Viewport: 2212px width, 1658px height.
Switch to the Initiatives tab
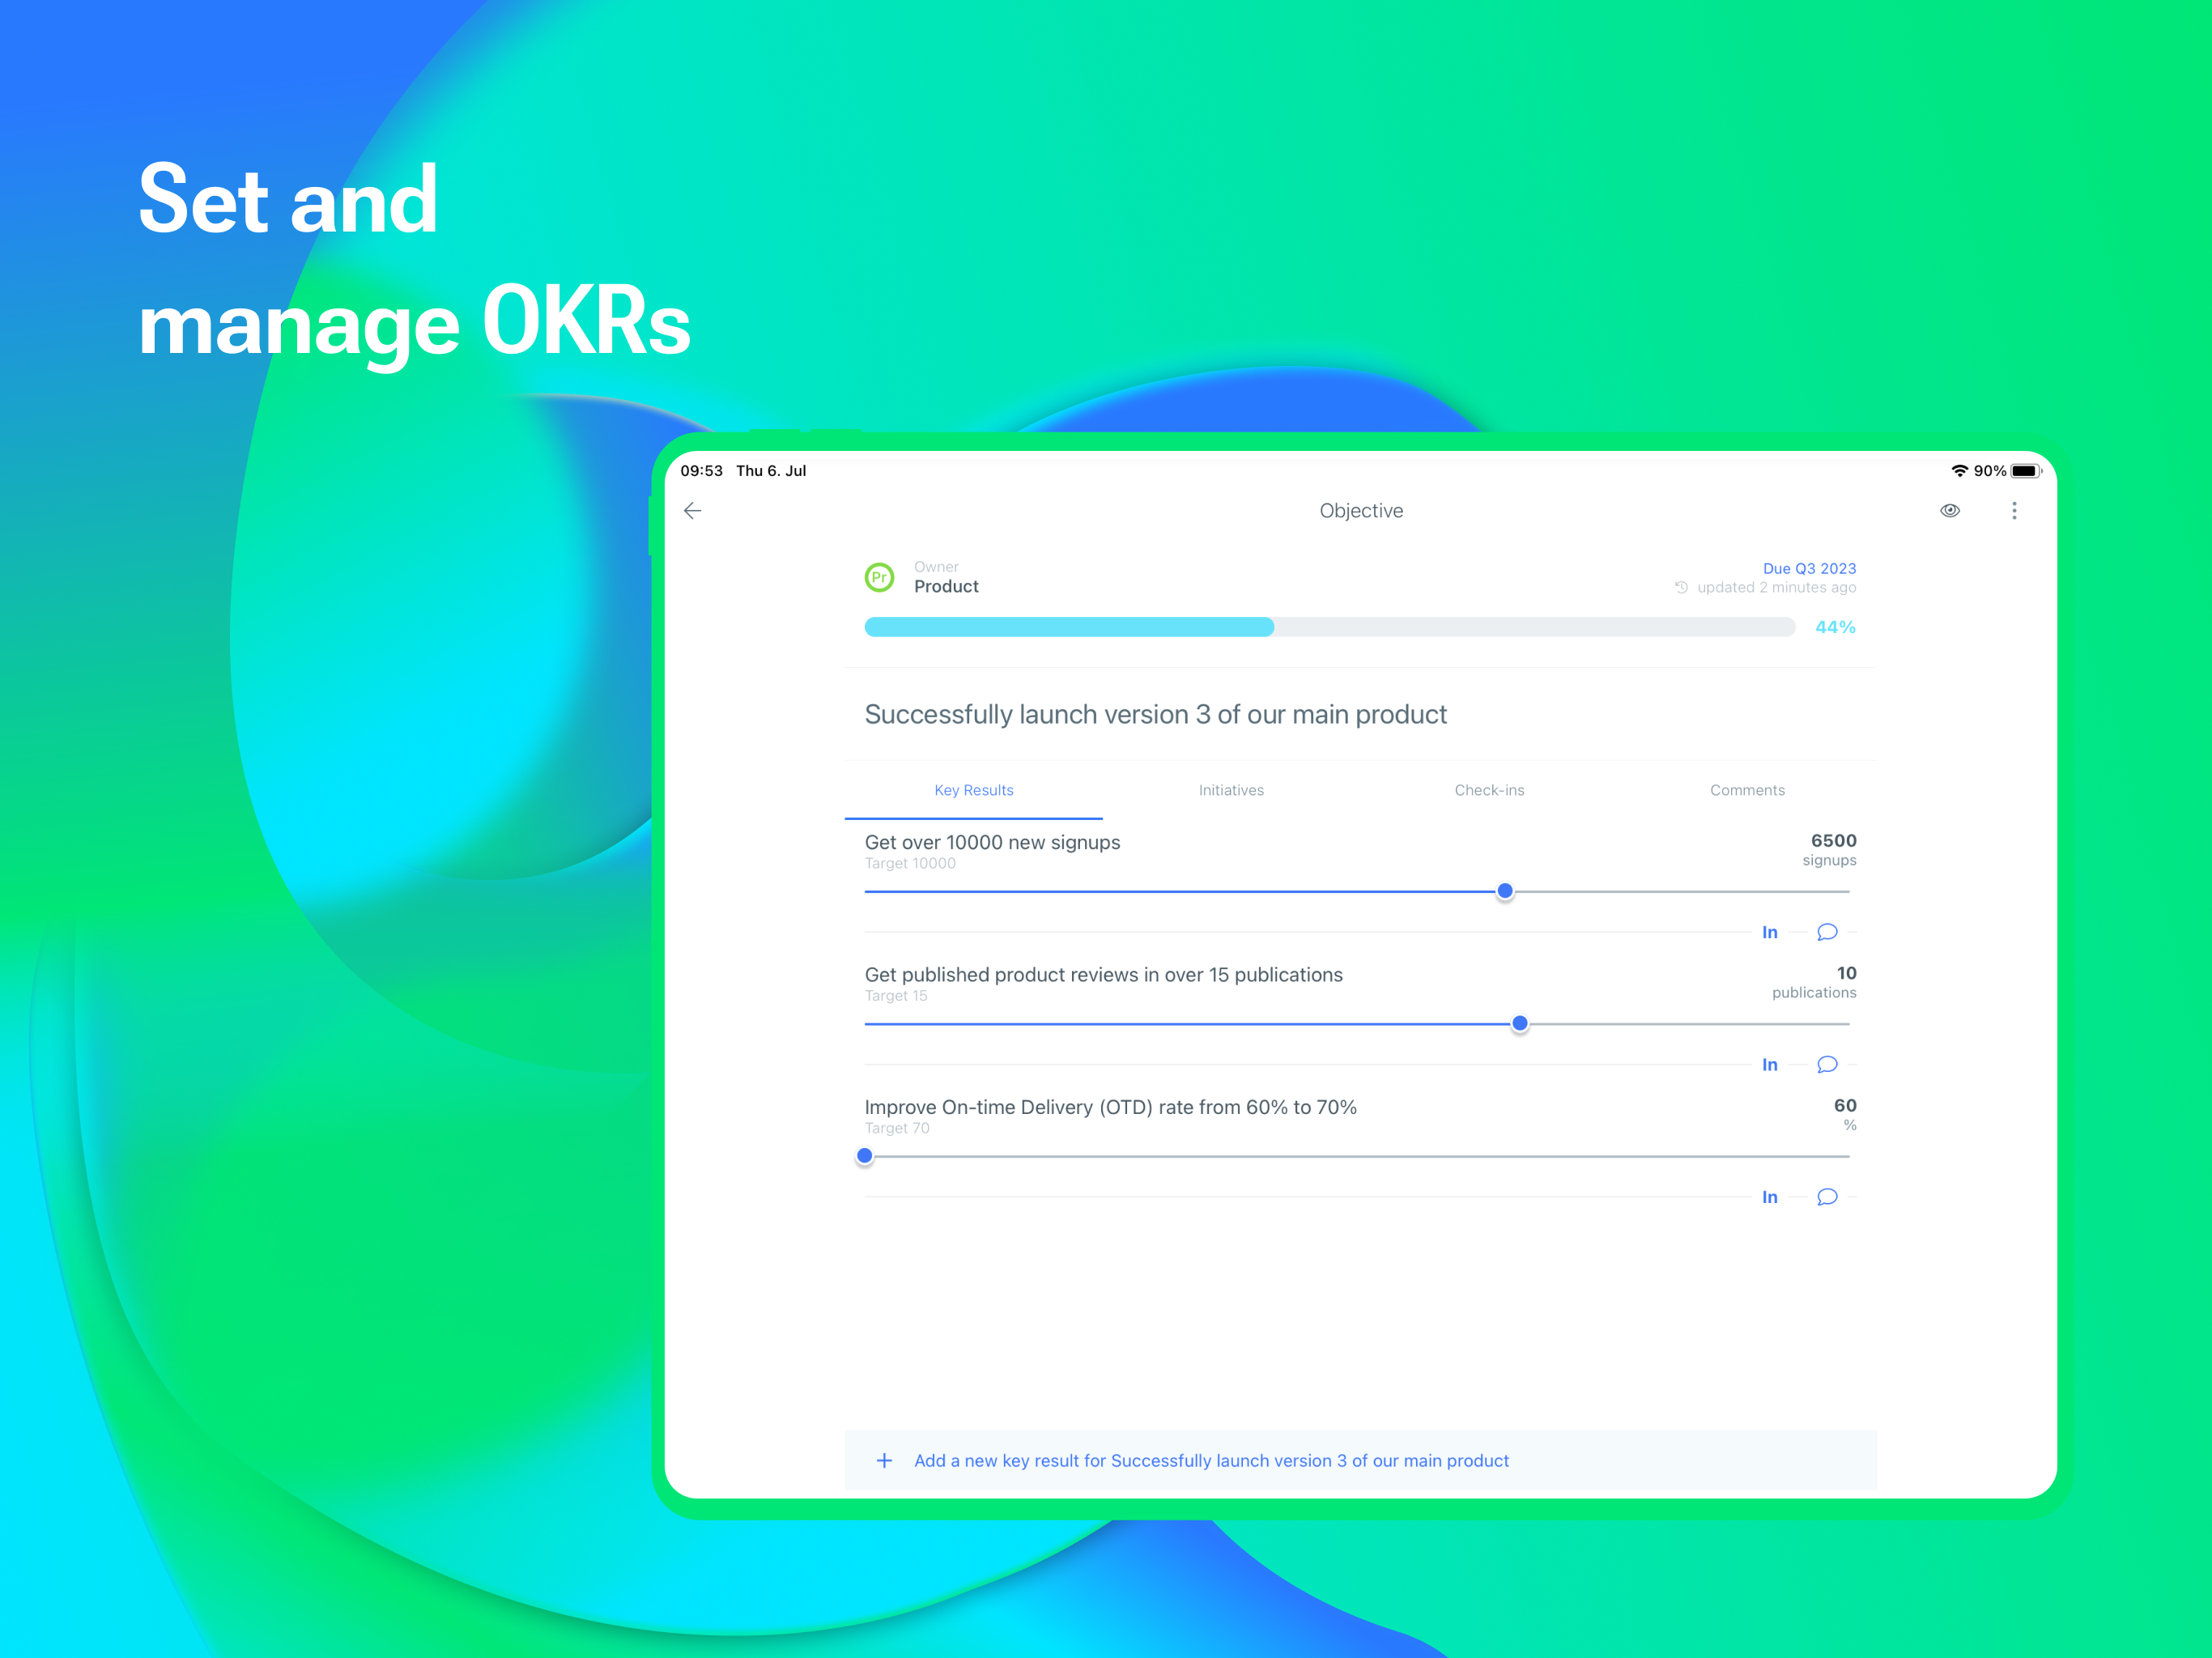(1231, 790)
